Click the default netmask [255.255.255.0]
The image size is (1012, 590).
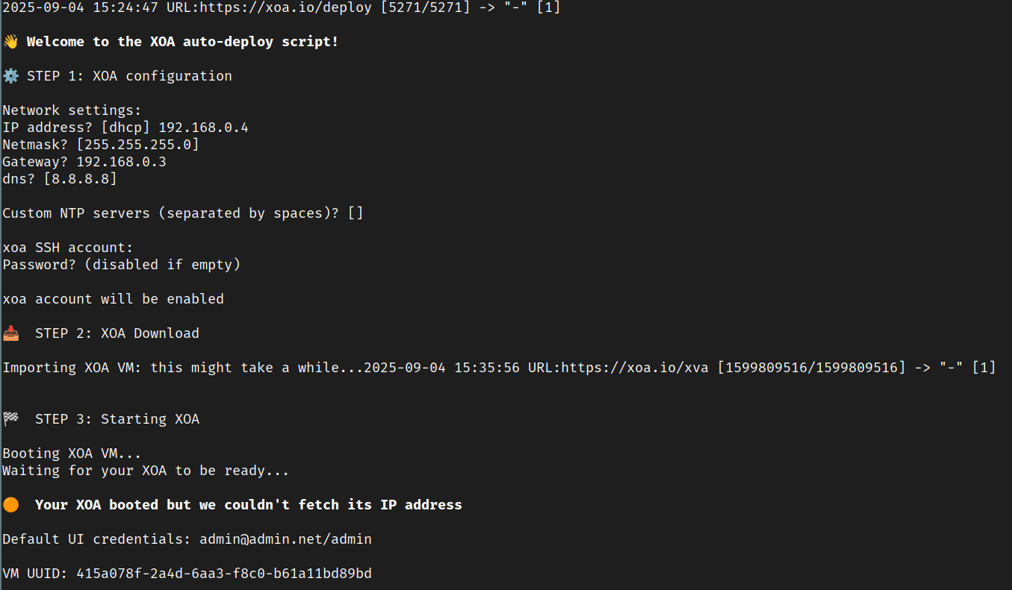137,145
